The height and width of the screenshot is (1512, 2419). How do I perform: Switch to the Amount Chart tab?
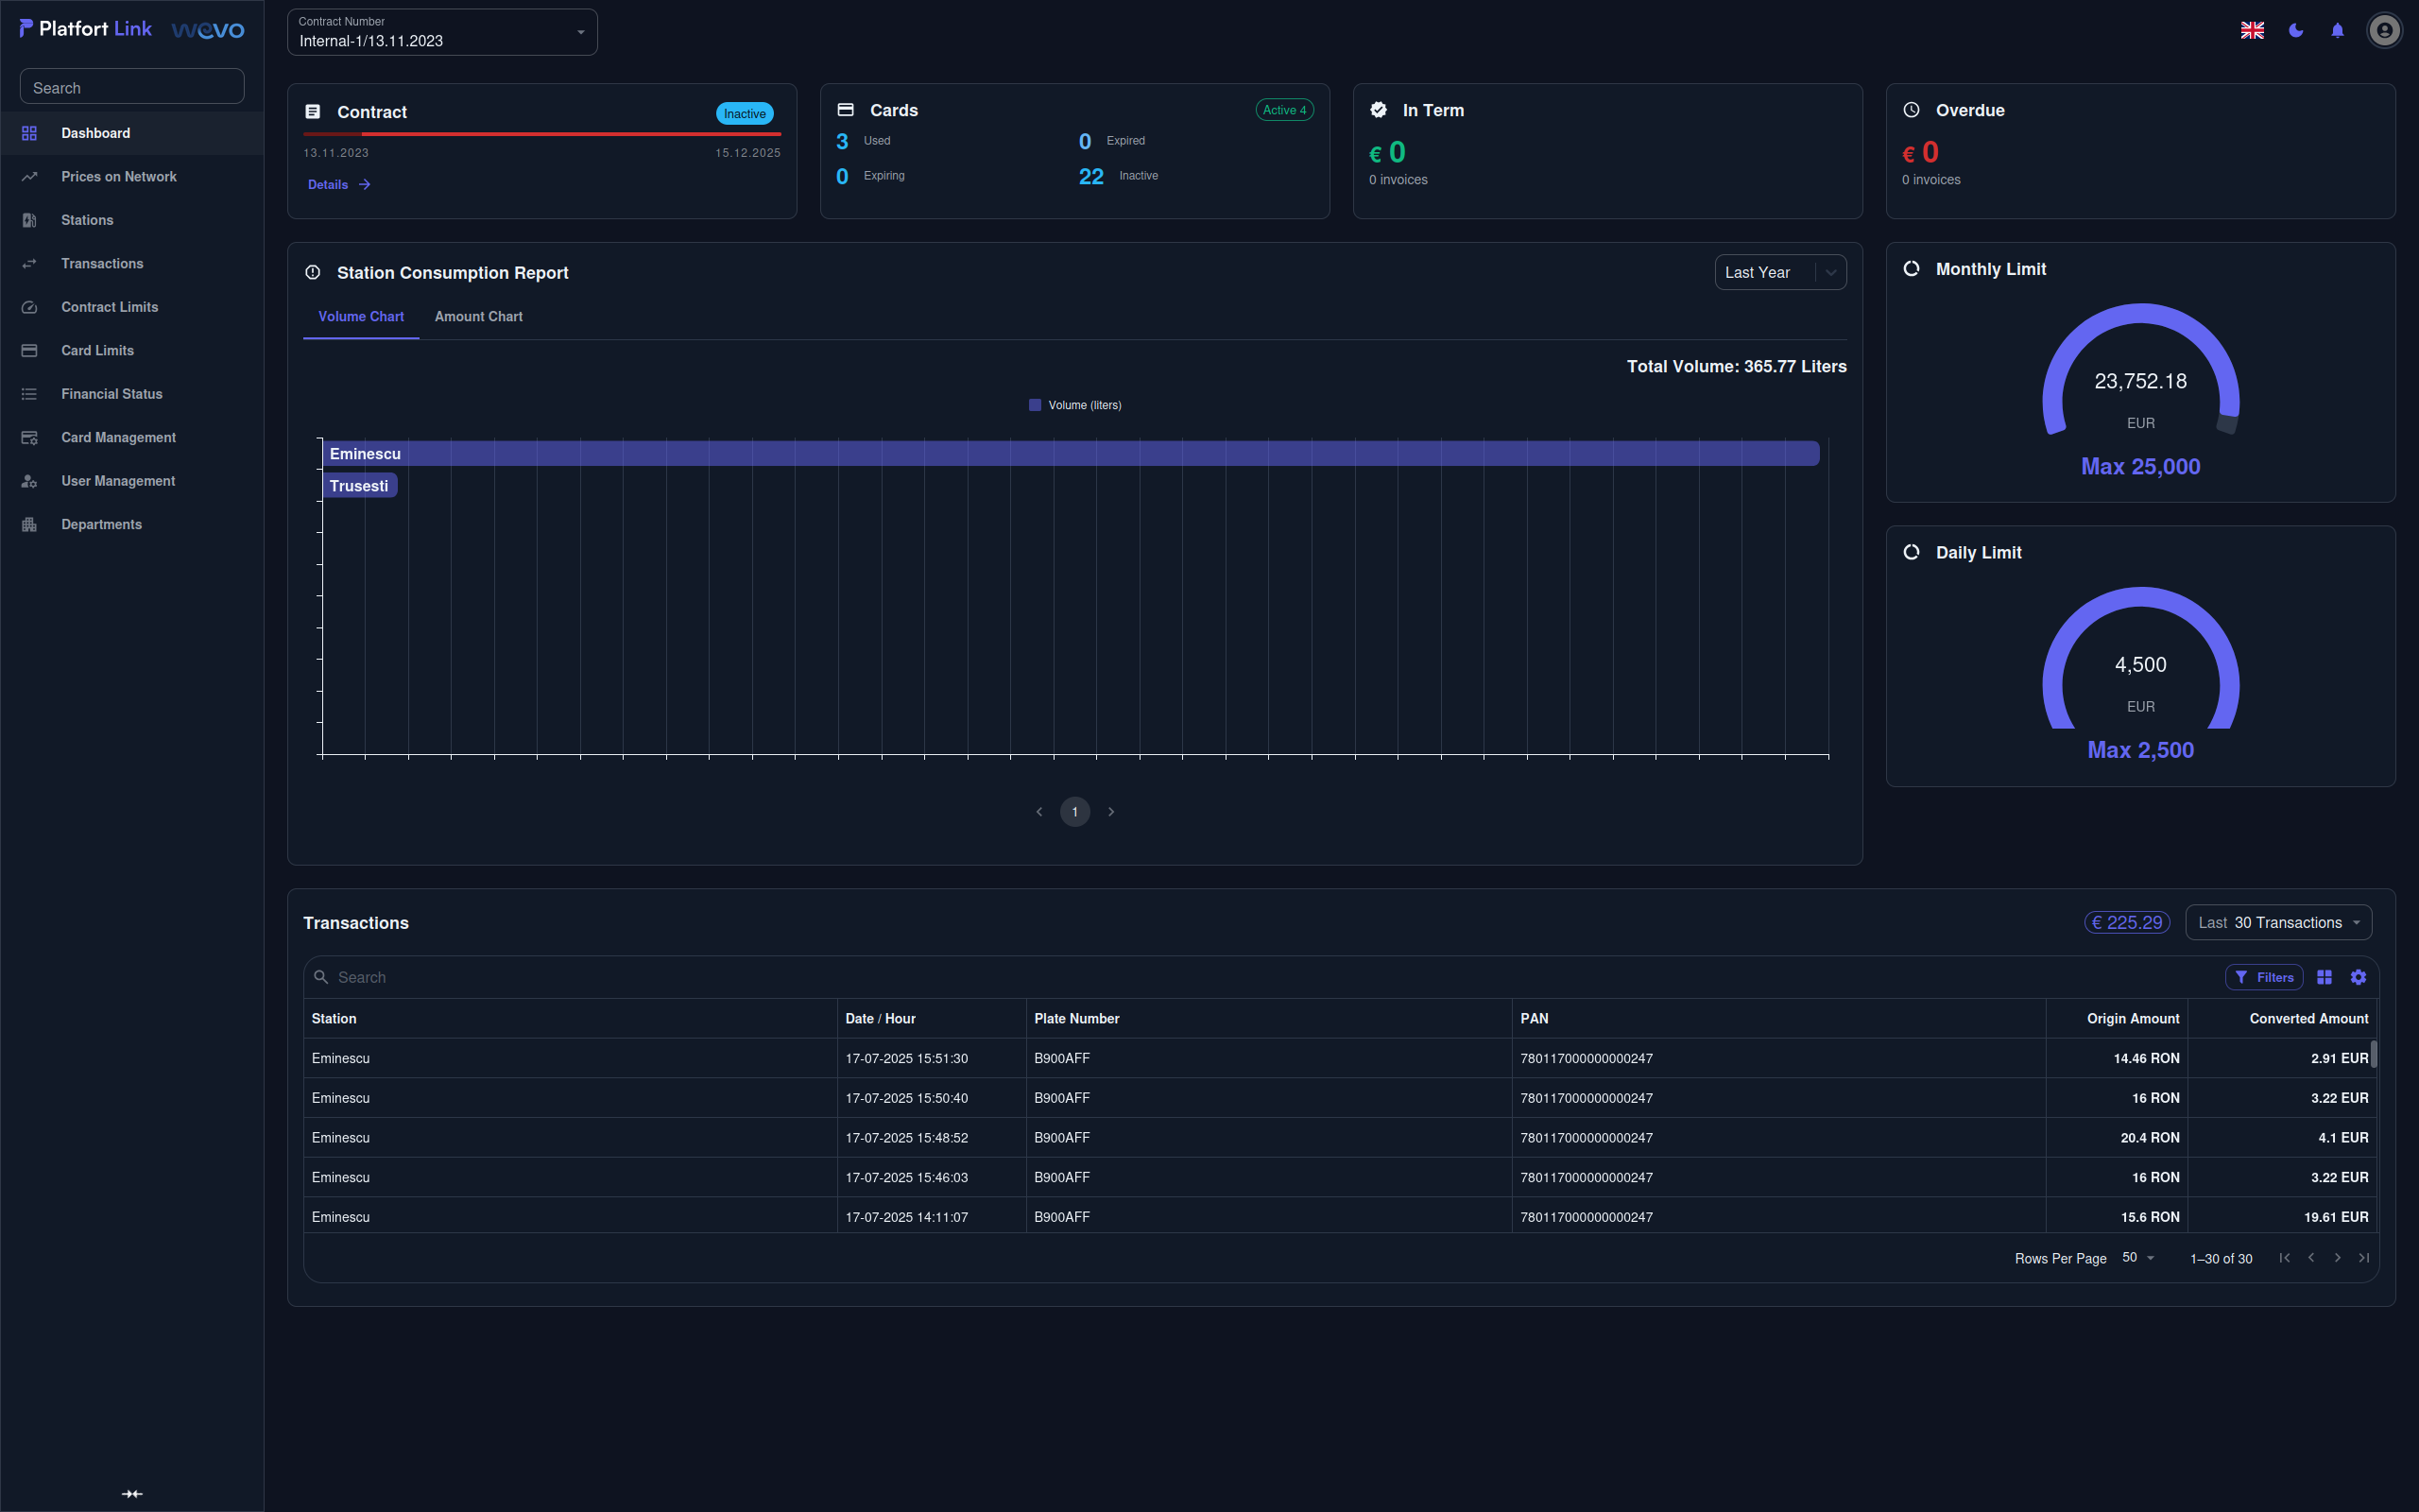(478, 316)
